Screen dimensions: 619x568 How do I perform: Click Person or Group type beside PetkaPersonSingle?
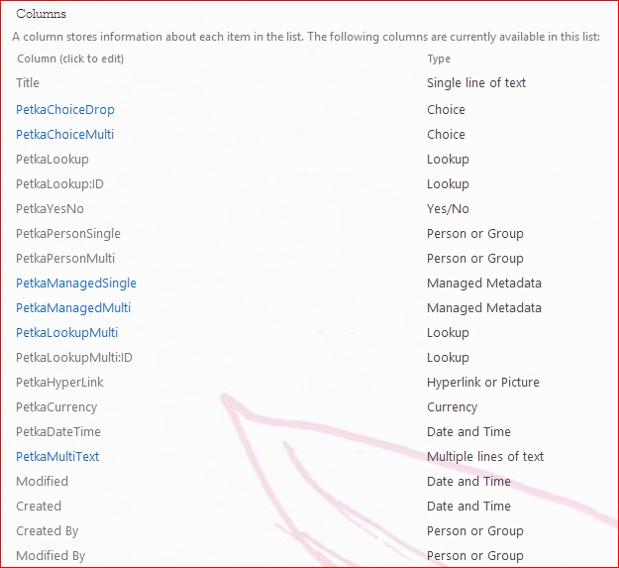point(475,234)
